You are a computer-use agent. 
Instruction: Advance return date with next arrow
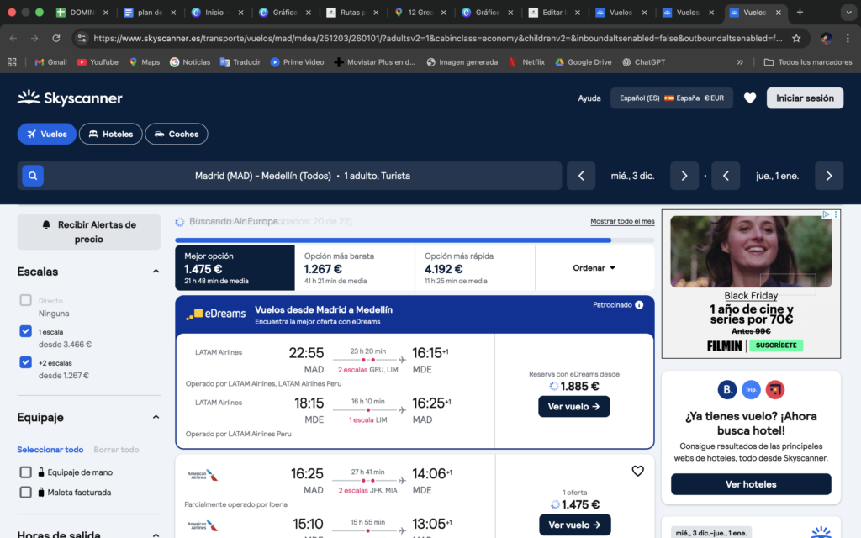pos(828,176)
